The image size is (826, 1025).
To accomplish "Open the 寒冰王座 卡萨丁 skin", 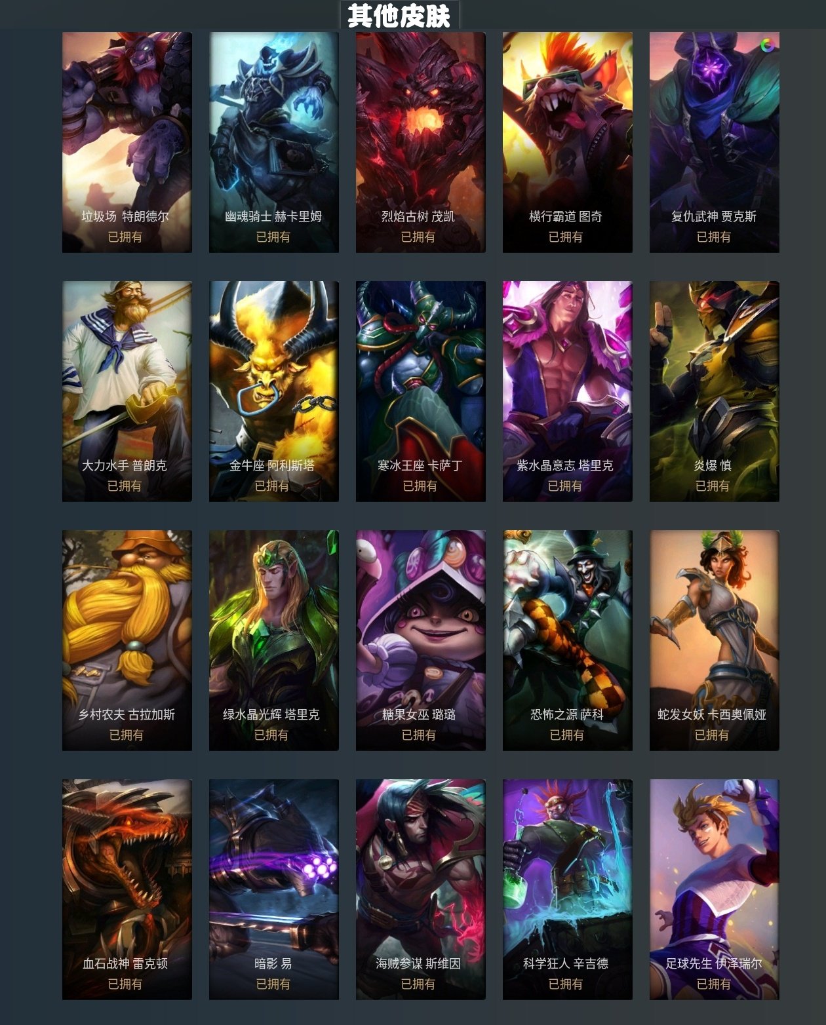I will [x=421, y=391].
